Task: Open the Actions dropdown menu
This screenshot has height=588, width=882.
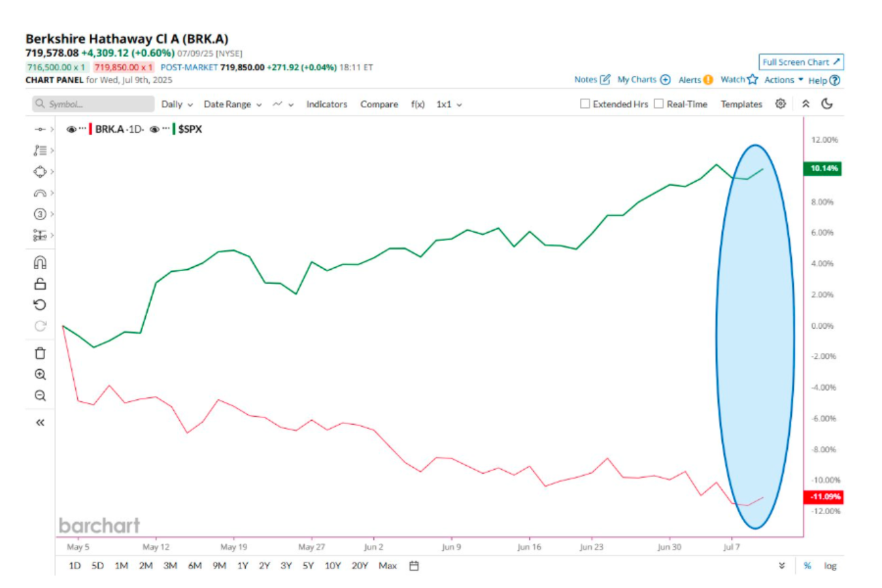Action: [784, 80]
